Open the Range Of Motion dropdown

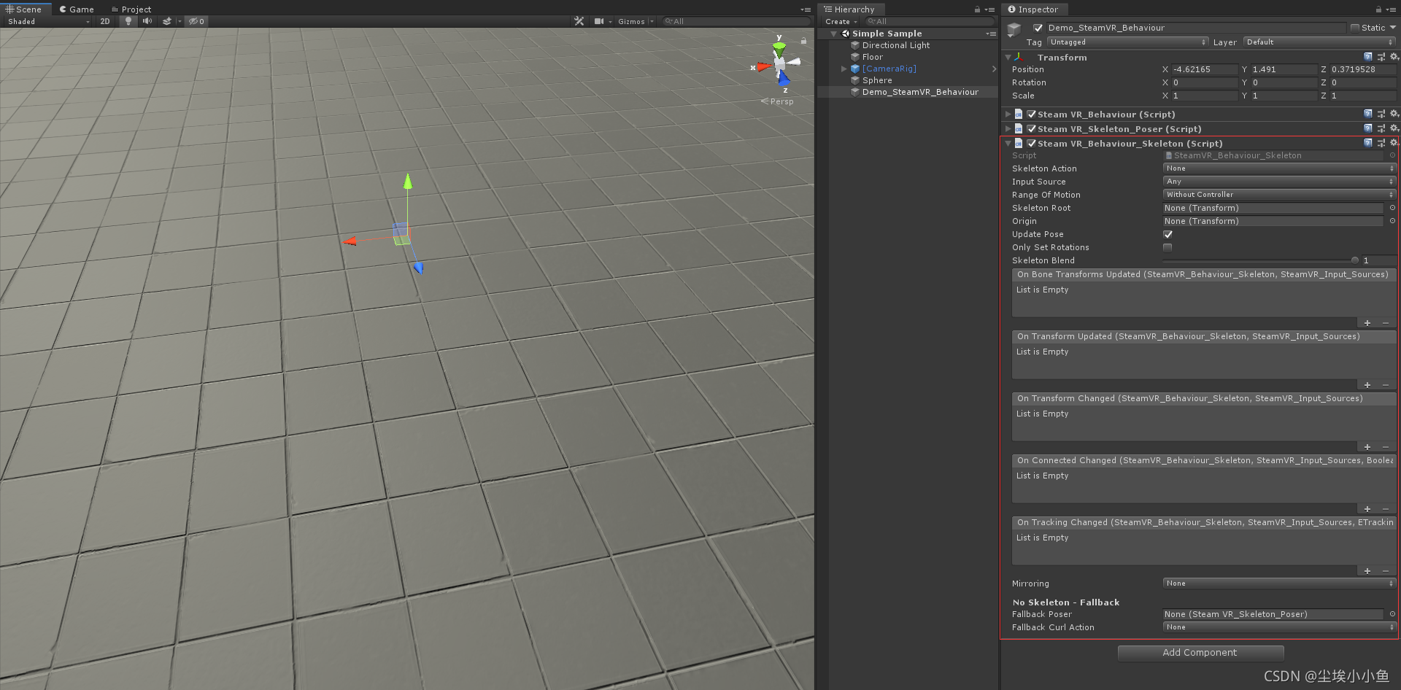coord(1279,195)
